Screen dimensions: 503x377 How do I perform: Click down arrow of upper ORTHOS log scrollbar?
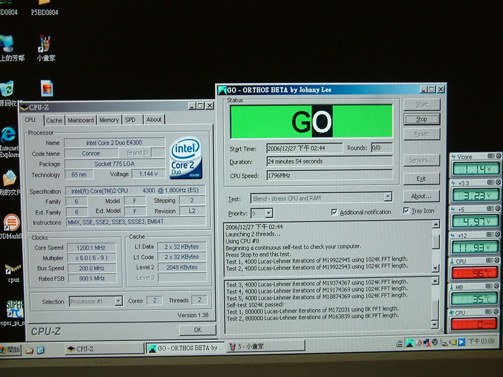pos(435,268)
